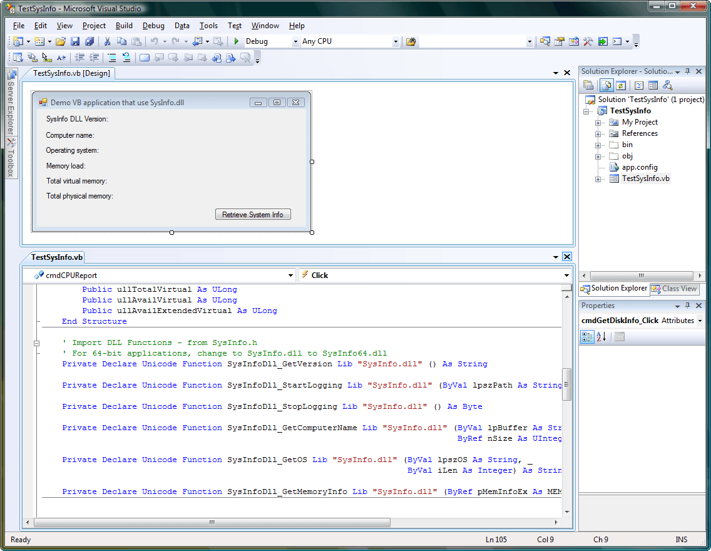The image size is (711, 551).
Task: Close the TestSysInfo.vb code window pane
Action: tap(567, 257)
